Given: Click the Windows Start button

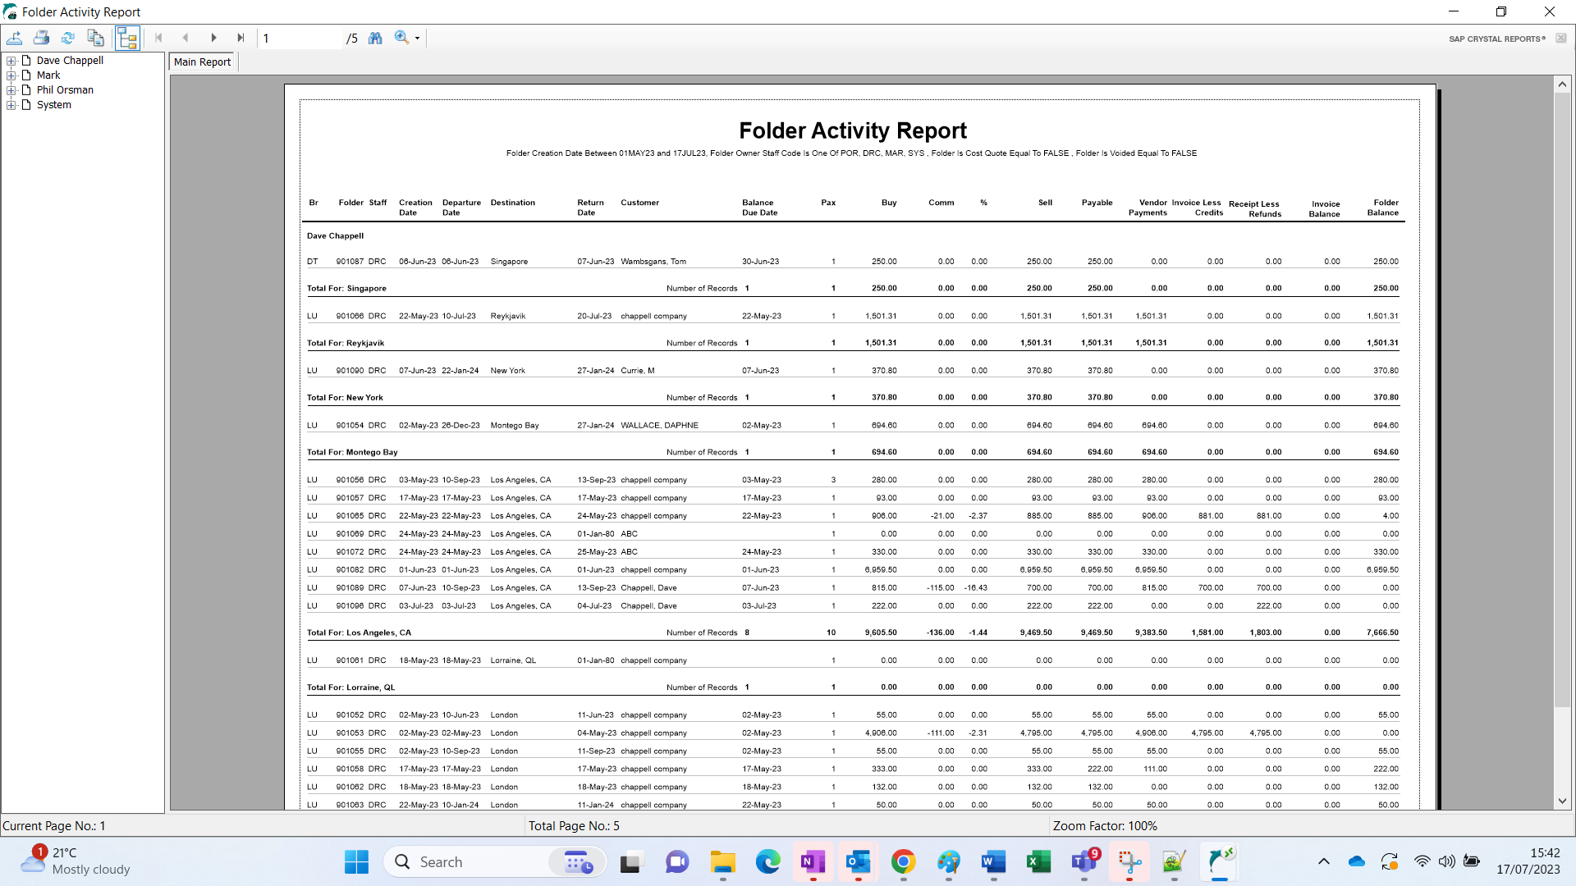Looking at the screenshot, I should [x=356, y=862].
